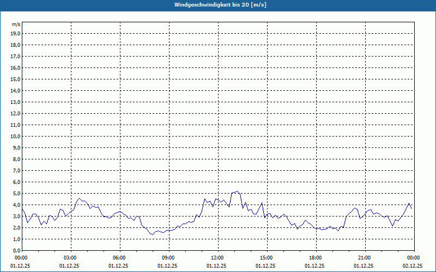Click the '11,0' y-axis label
Viewport: 436px width, 272px height.
tap(15, 125)
